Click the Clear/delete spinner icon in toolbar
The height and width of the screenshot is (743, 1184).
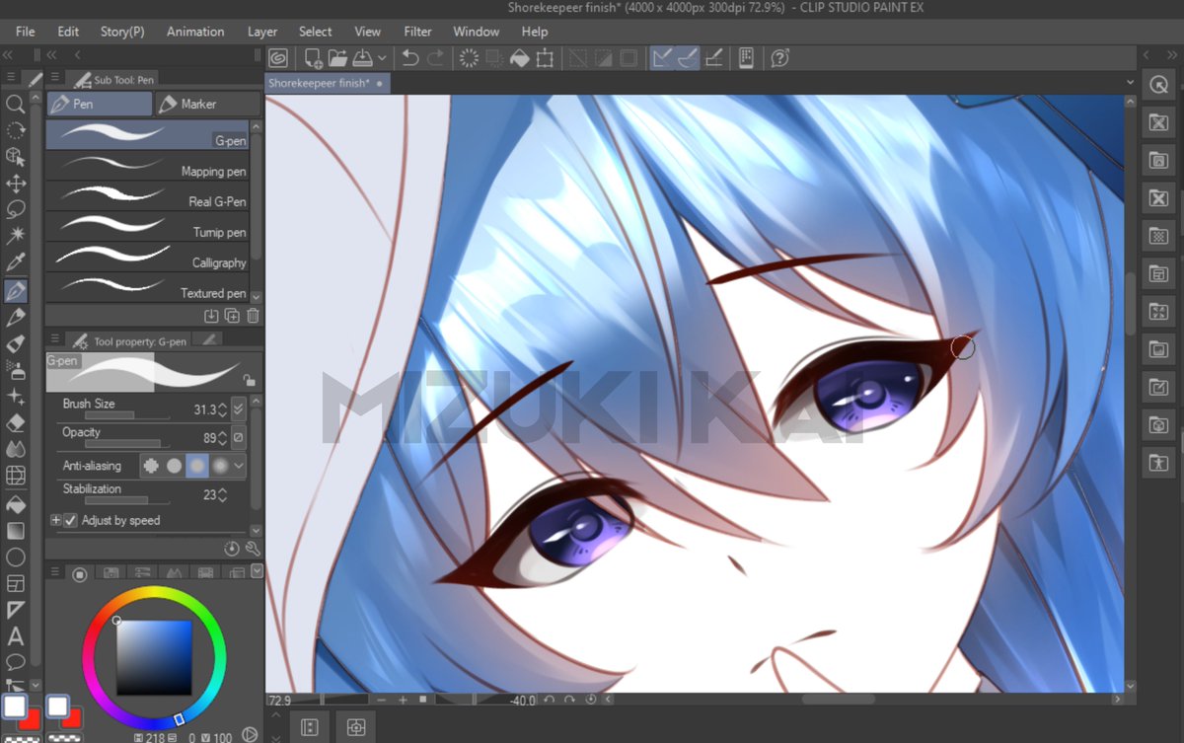469,58
